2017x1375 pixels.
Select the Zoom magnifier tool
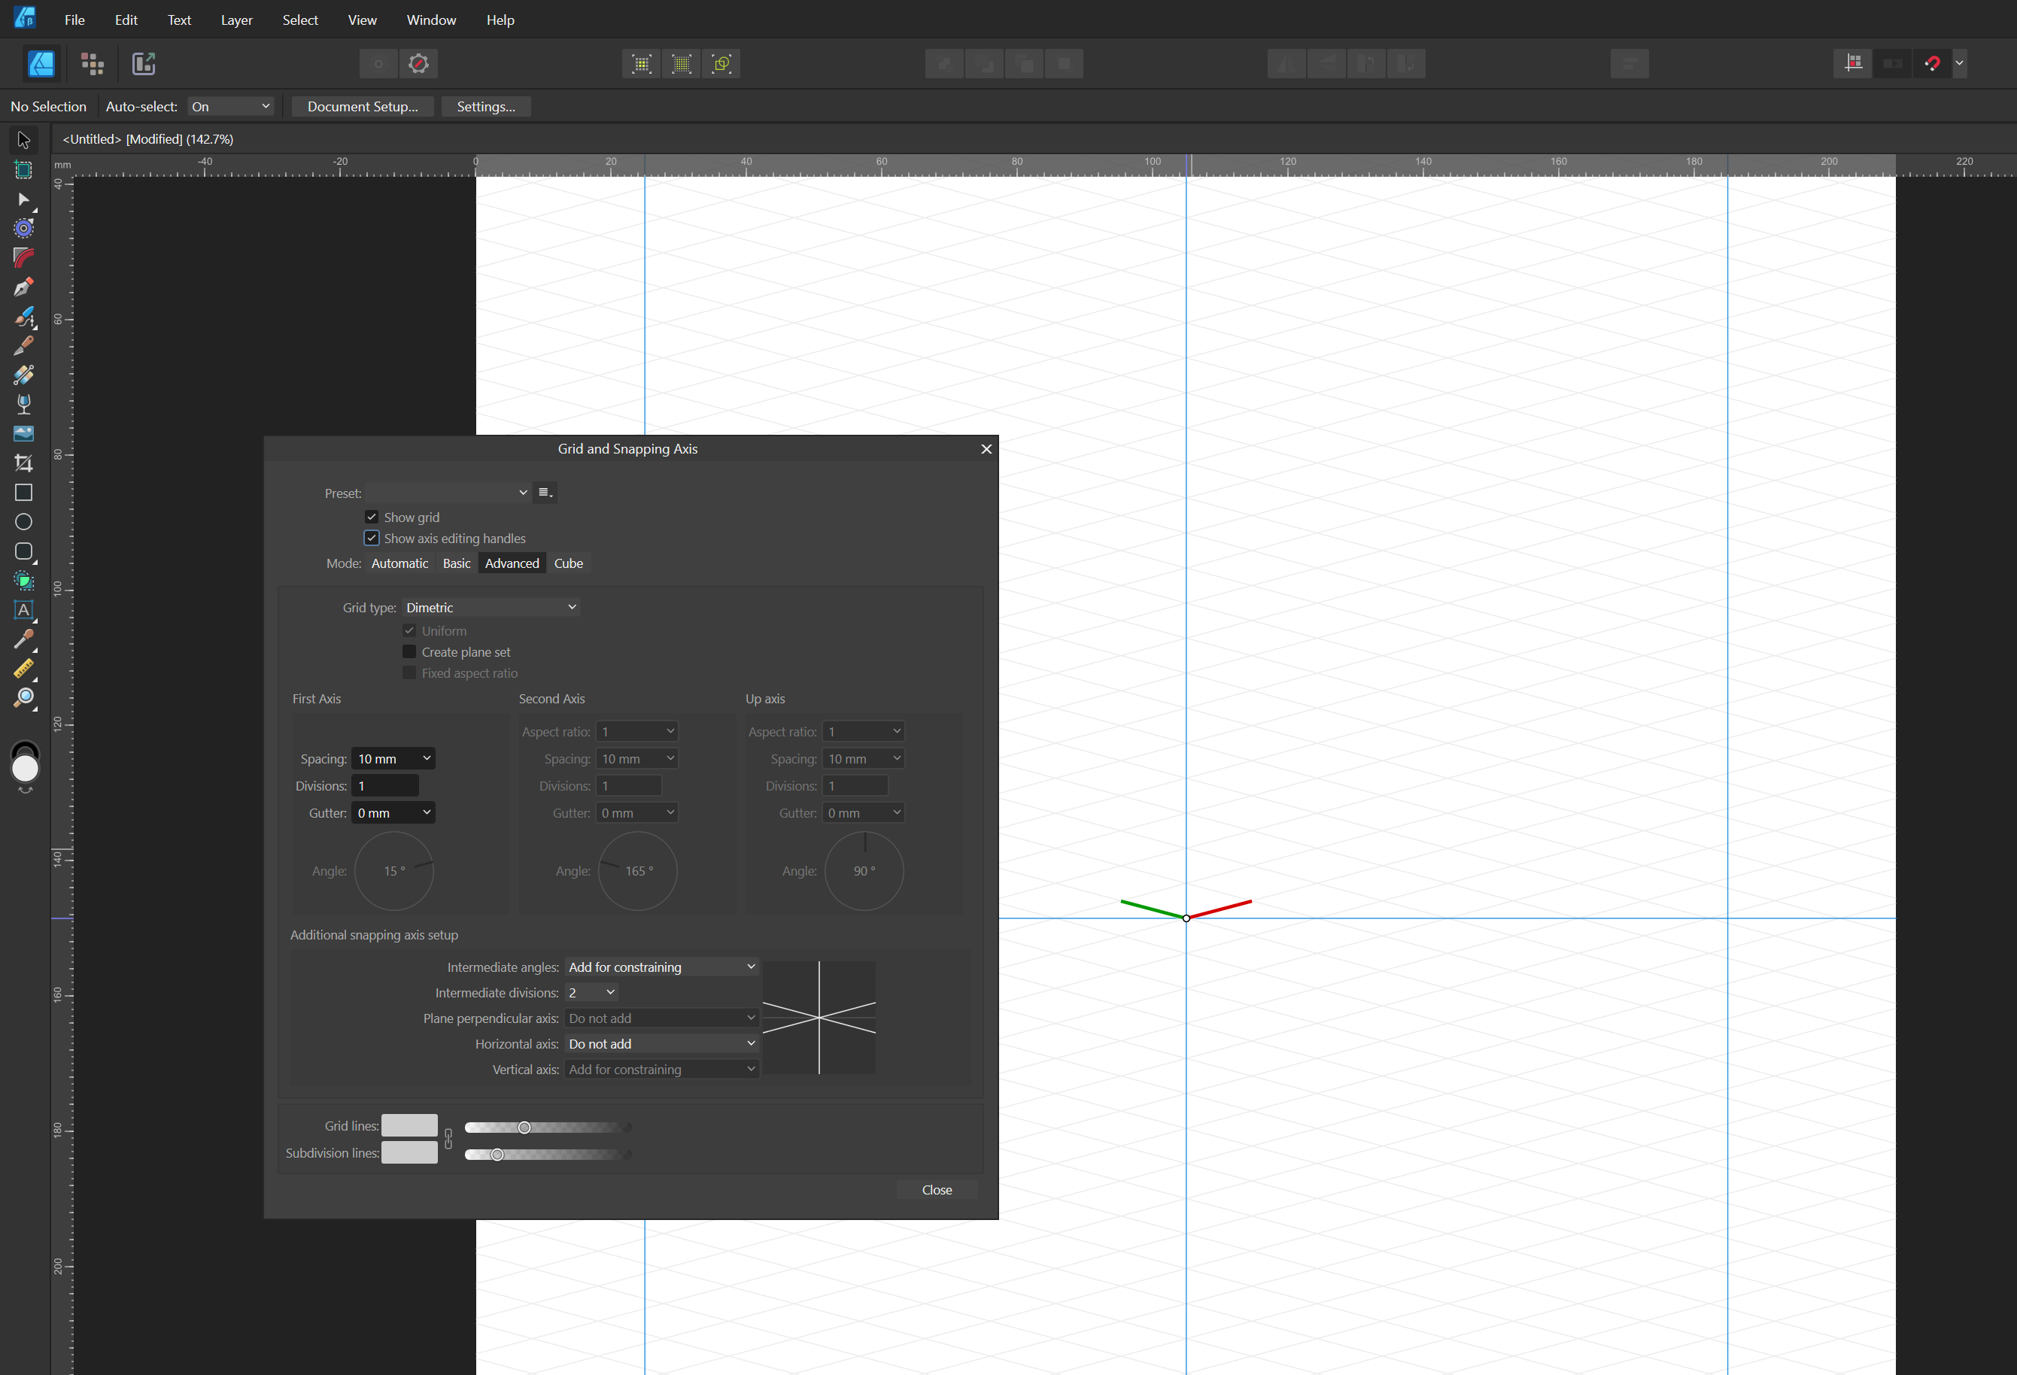(x=23, y=698)
